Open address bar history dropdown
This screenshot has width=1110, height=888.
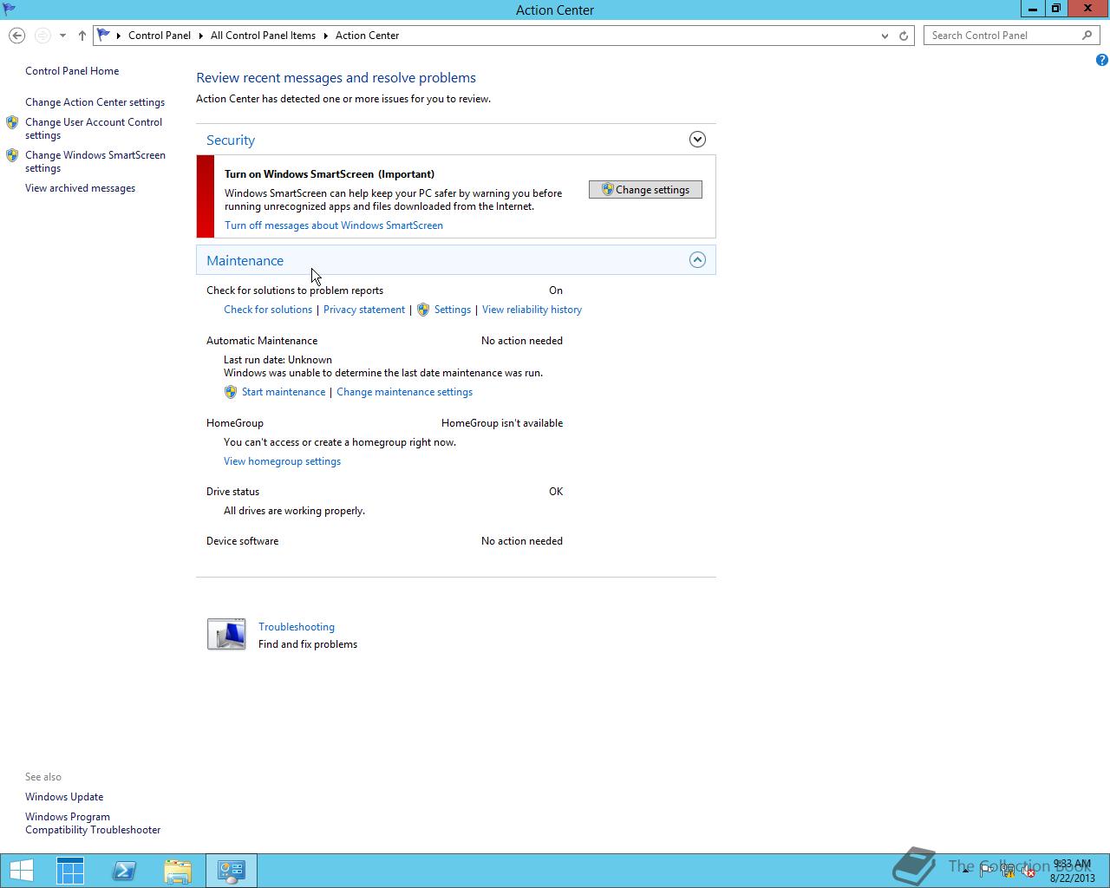click(885, 36)
